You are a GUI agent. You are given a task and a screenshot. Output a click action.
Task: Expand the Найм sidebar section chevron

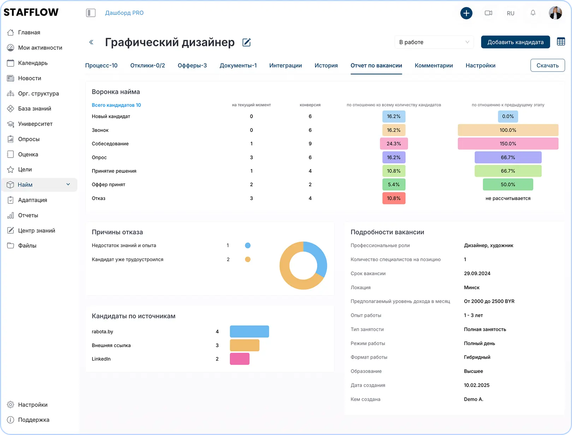[x=68, y=185]
